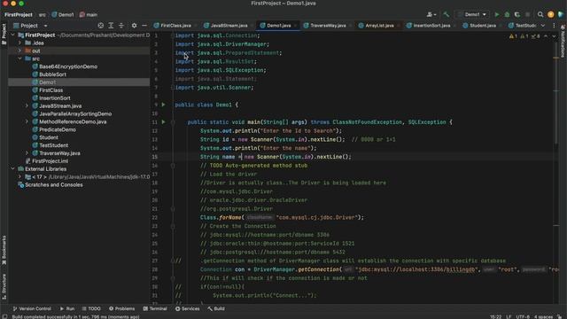The image size is (567, 319).
Task: Select PredicateDemo in project tree
Action: pos(57,129)
